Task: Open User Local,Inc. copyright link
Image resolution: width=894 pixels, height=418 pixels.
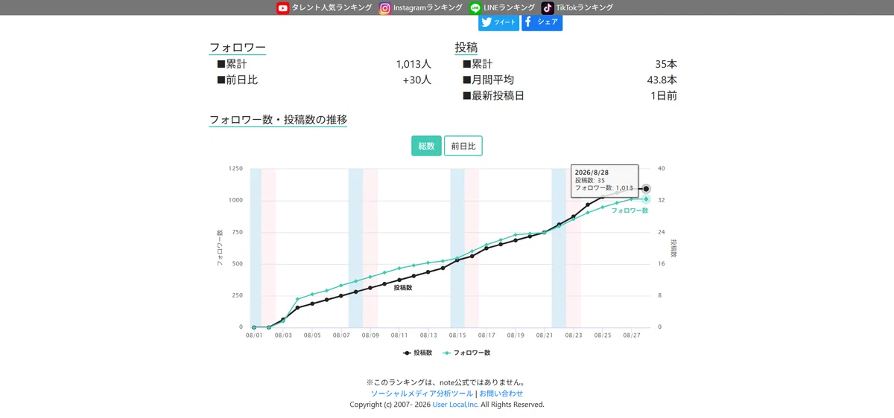Action: coord(455,405)
